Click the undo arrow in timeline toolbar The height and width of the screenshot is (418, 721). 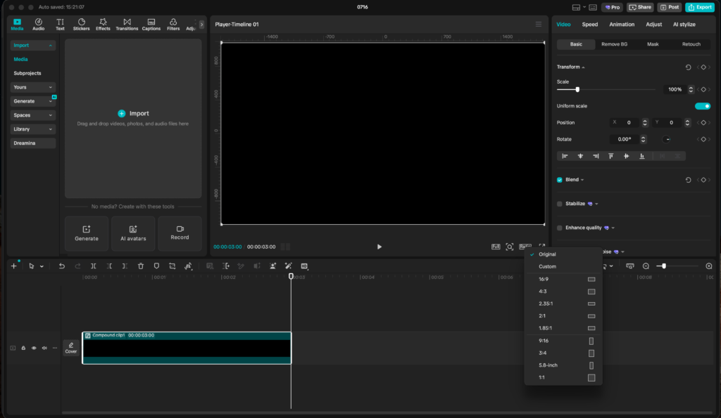point(62,266)
